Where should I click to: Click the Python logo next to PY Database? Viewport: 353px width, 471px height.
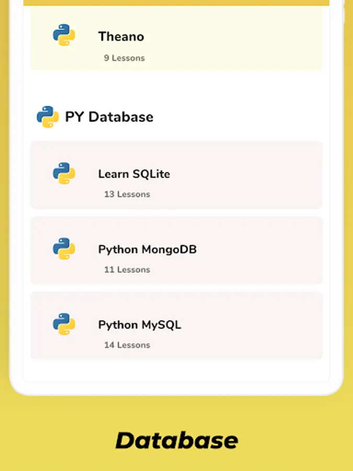(48, 117)
